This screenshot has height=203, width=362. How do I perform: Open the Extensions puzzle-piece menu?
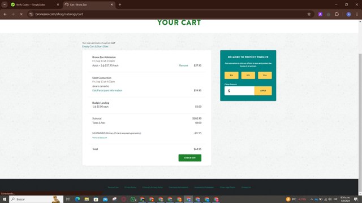(337, 14)
